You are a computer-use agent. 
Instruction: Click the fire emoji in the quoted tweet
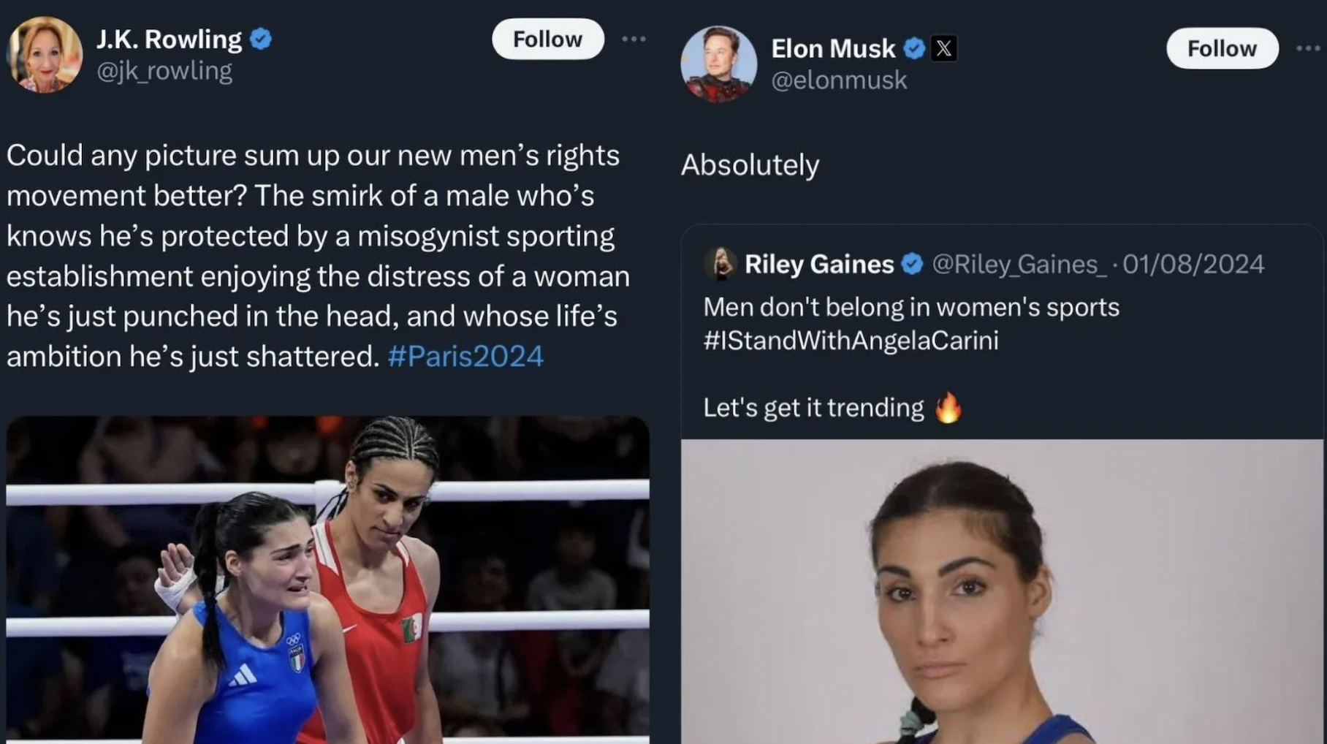pyautogui.click(x=948, y=408)
